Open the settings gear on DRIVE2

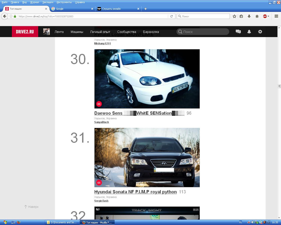260,32
